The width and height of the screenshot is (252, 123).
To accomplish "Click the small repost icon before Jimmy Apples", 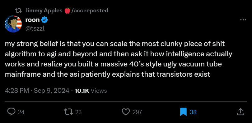I will coord(19,11).
